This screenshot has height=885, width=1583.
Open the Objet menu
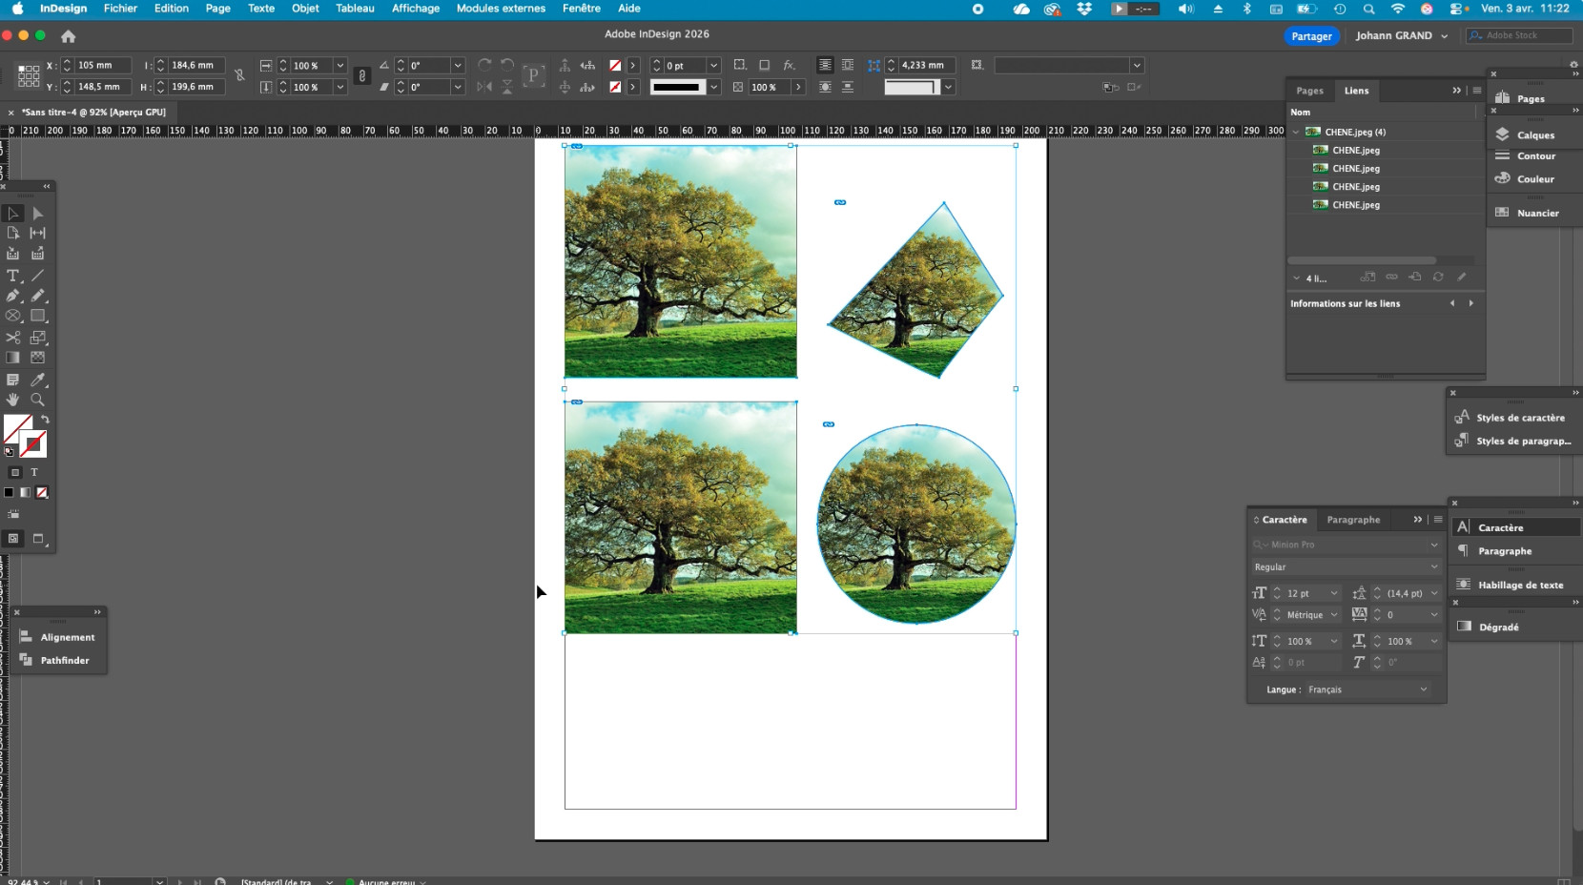click(305, 9)
